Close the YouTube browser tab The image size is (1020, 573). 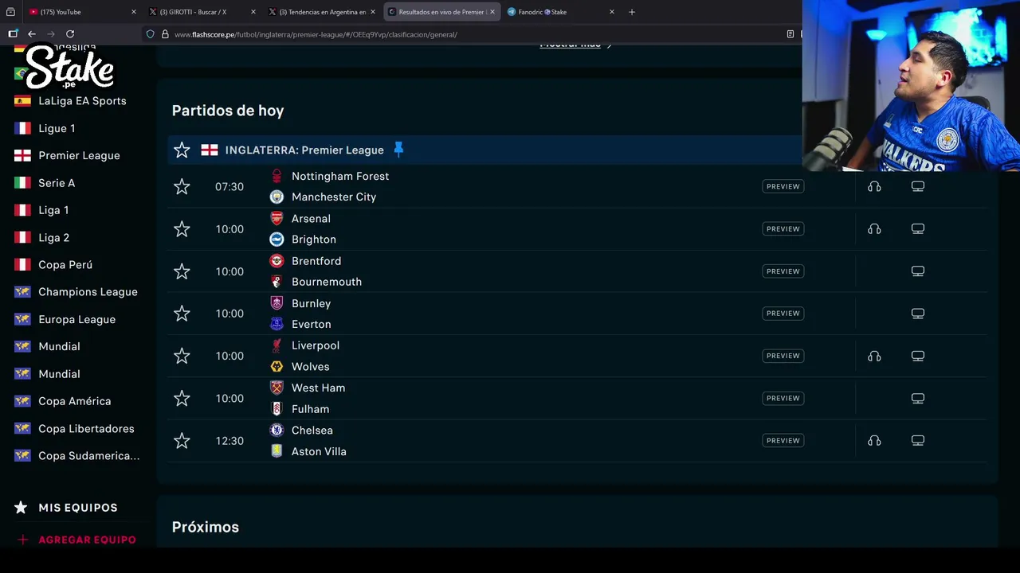tap(134, 12)
